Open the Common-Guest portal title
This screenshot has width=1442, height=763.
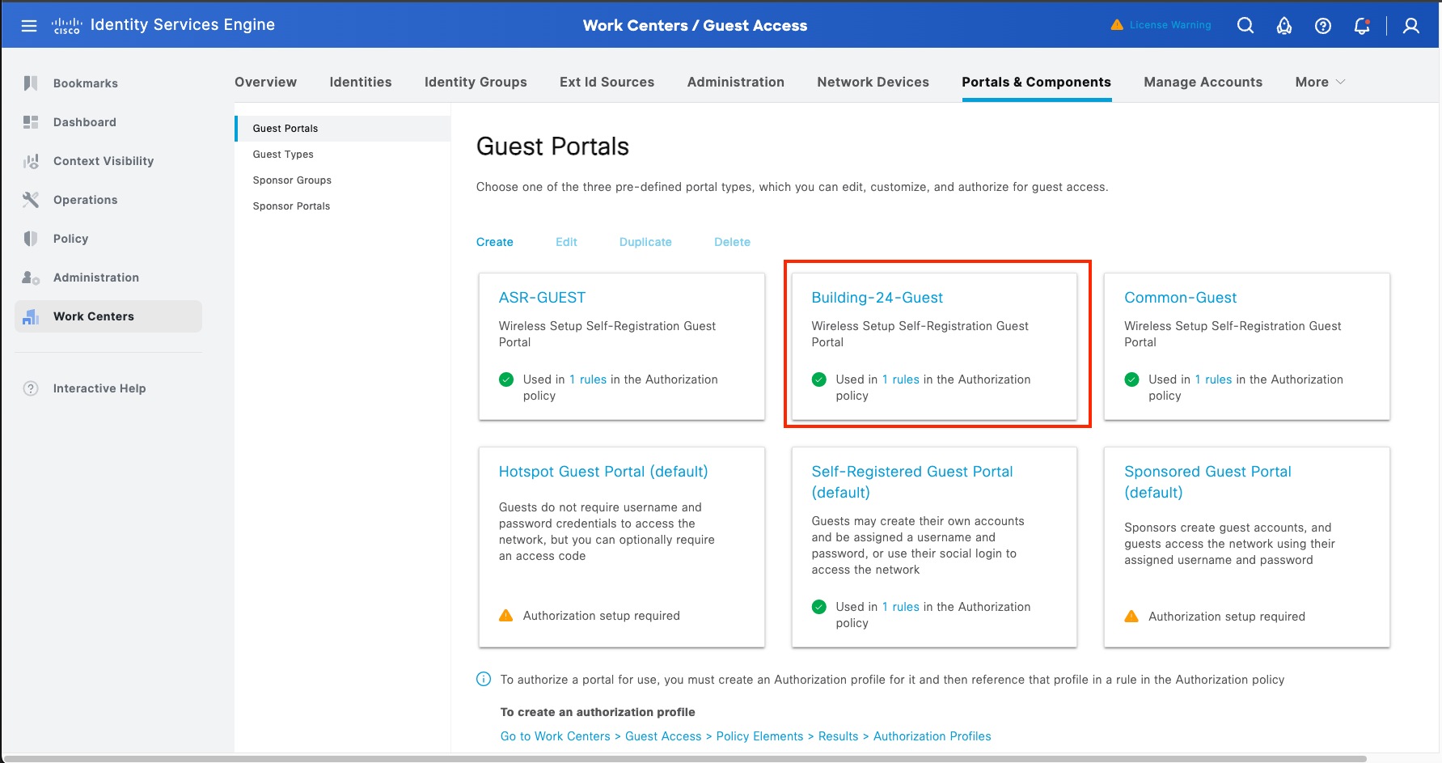pyautogui.click(x=1181, y=298)
